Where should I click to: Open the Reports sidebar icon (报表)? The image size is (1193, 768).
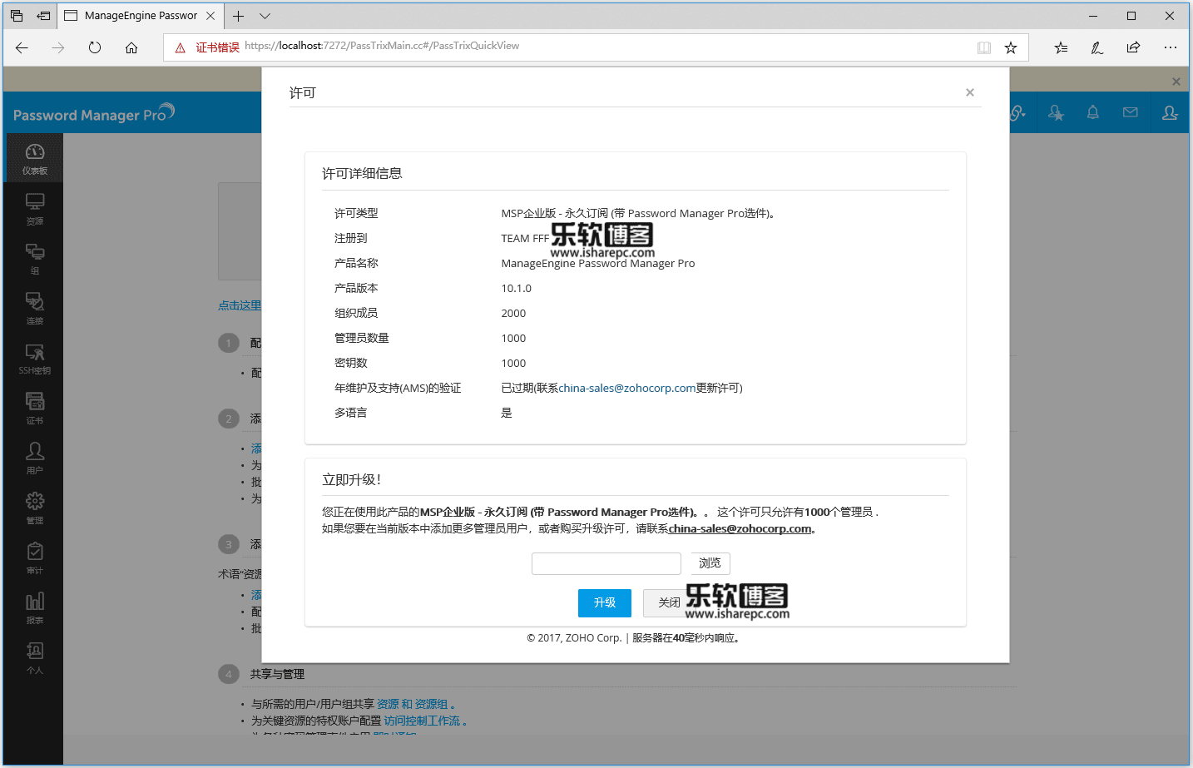(x=34, y=608)
